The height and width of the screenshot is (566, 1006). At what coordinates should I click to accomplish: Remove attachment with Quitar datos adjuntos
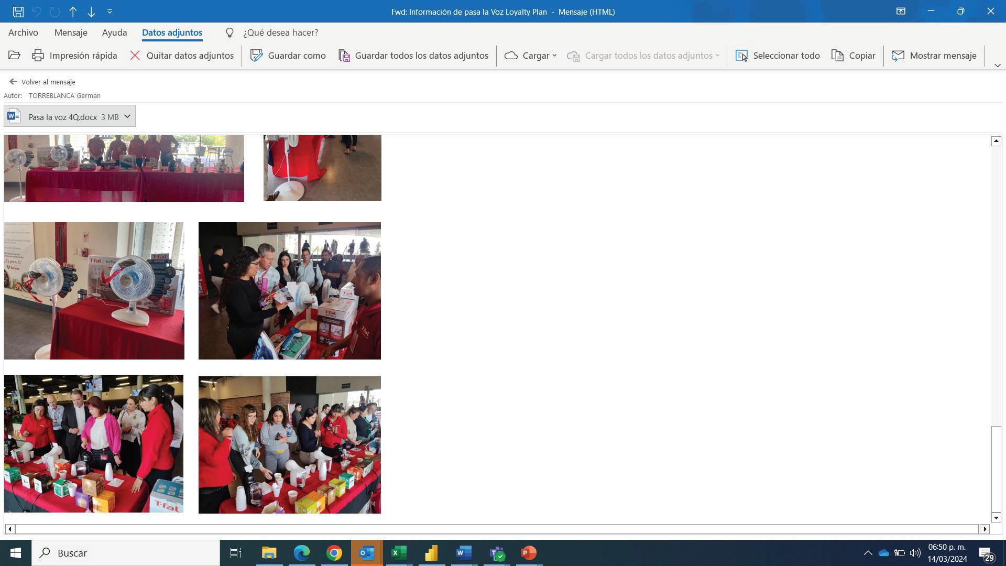[182, 56]
